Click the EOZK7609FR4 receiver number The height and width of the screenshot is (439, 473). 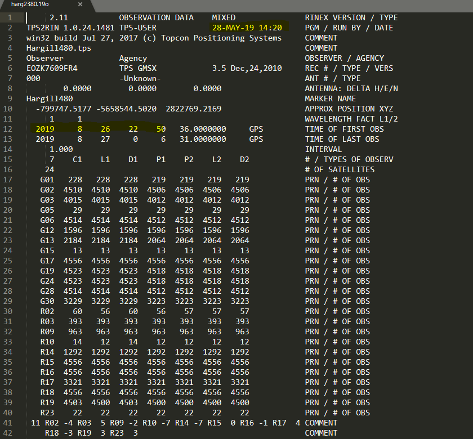(x=52, y=68)
